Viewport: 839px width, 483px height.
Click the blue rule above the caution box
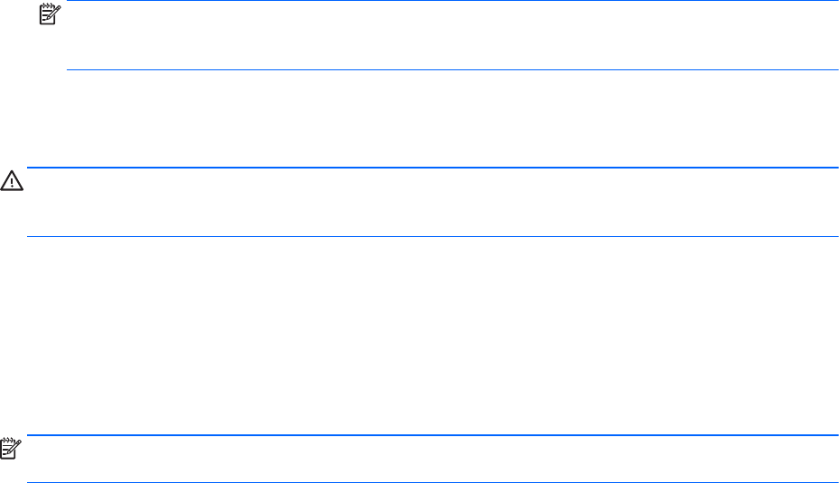tap(432, 168)
